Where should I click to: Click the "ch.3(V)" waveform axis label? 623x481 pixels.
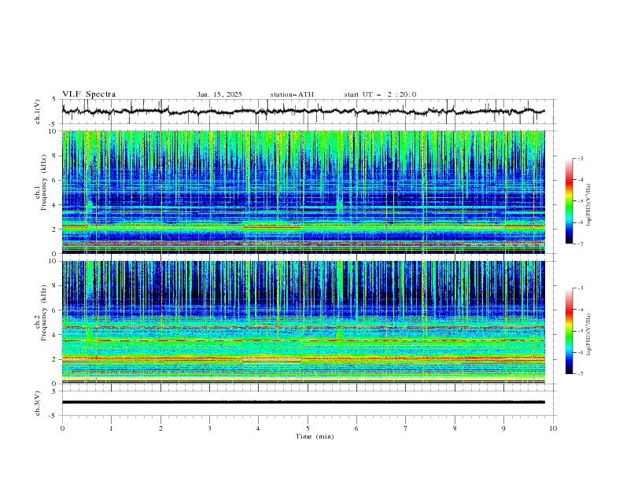(x=38, y=403)
